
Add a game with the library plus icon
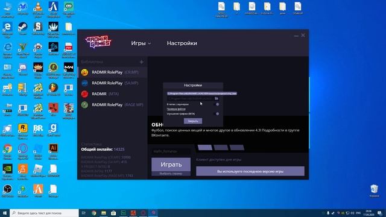pos(142,62)
